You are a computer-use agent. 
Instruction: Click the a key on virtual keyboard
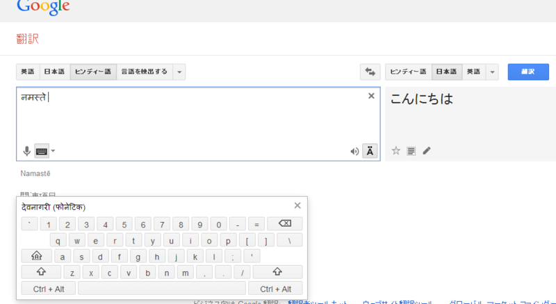pos(63,256)
